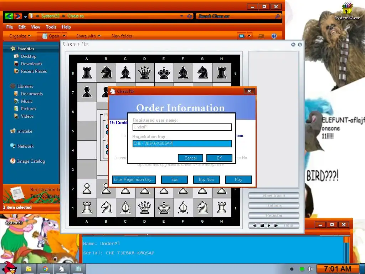Click the play triangle playback icon
The height and width of the screenshot is (274, 365).
(x=269, y=225)
